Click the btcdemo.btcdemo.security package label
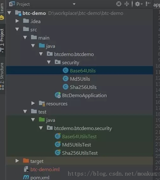 [83, 128]
